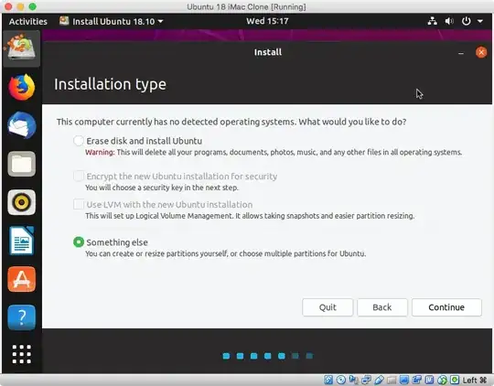Viewport: 494px width, 386px height.
Task: Select Erase disk and install Ubuntu
Action: [79, 141]
